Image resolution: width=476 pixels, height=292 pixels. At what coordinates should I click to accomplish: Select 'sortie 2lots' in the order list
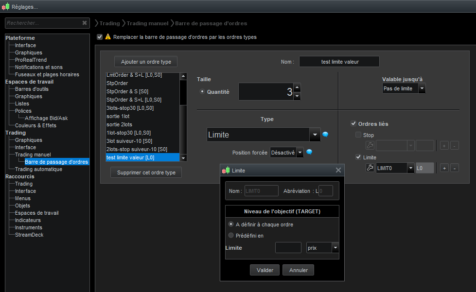[x=142, y=124]
